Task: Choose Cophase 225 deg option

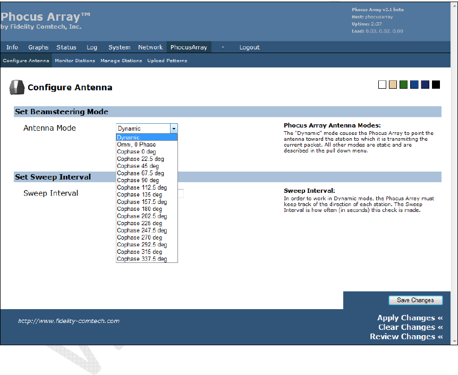Action: [x=147, y=223]
